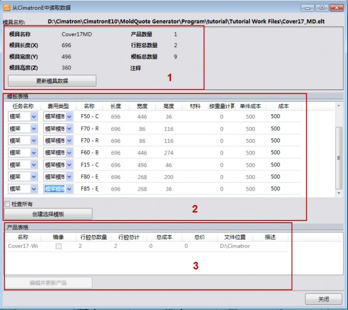The image size is (348, 310).
Task: Click the 高度 column header
Action: (169, 106)
